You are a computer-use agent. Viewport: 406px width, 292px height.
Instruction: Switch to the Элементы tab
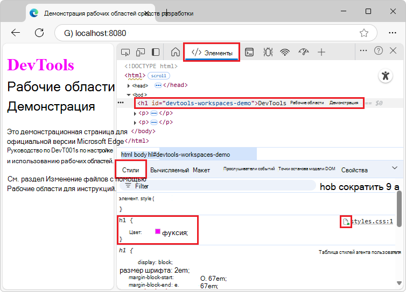click(212, 53)
